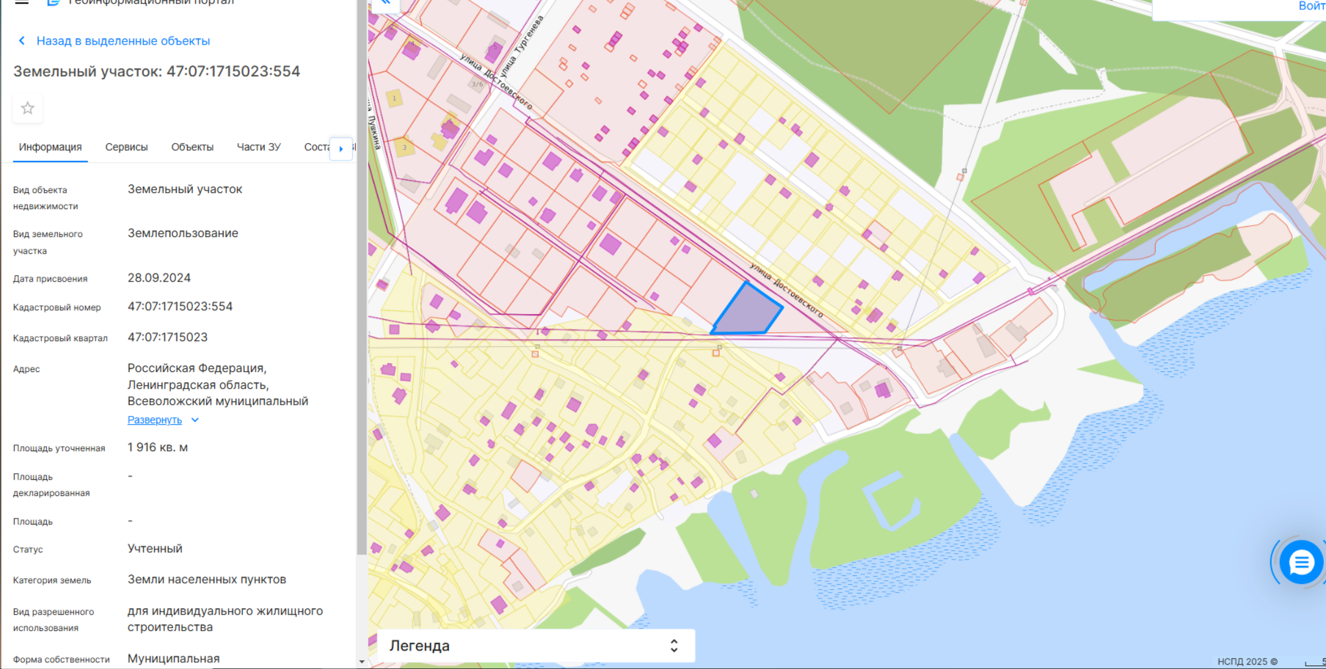1326x669 pixels.
Task: Expand the Легенда panel
Action: click(x=536, y=646)
